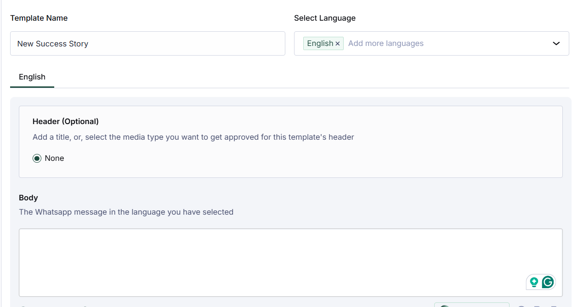Switch to the English tab
The height and width of the screenshot is (307, 578).
[32, 77]
